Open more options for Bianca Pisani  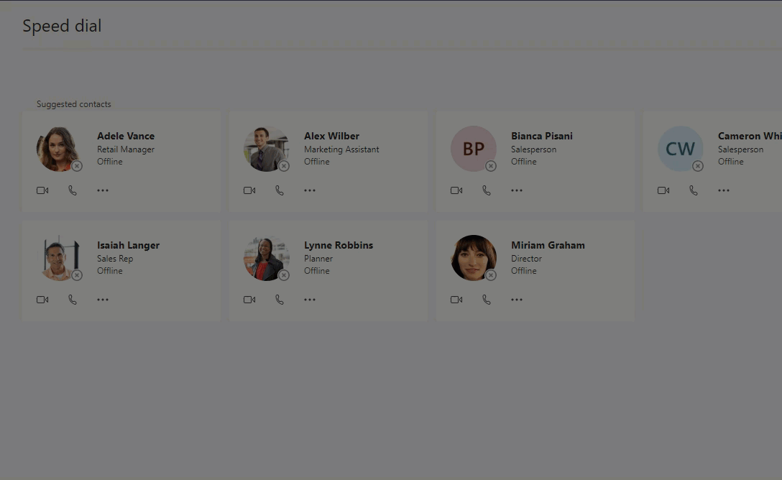click(517, 190)
